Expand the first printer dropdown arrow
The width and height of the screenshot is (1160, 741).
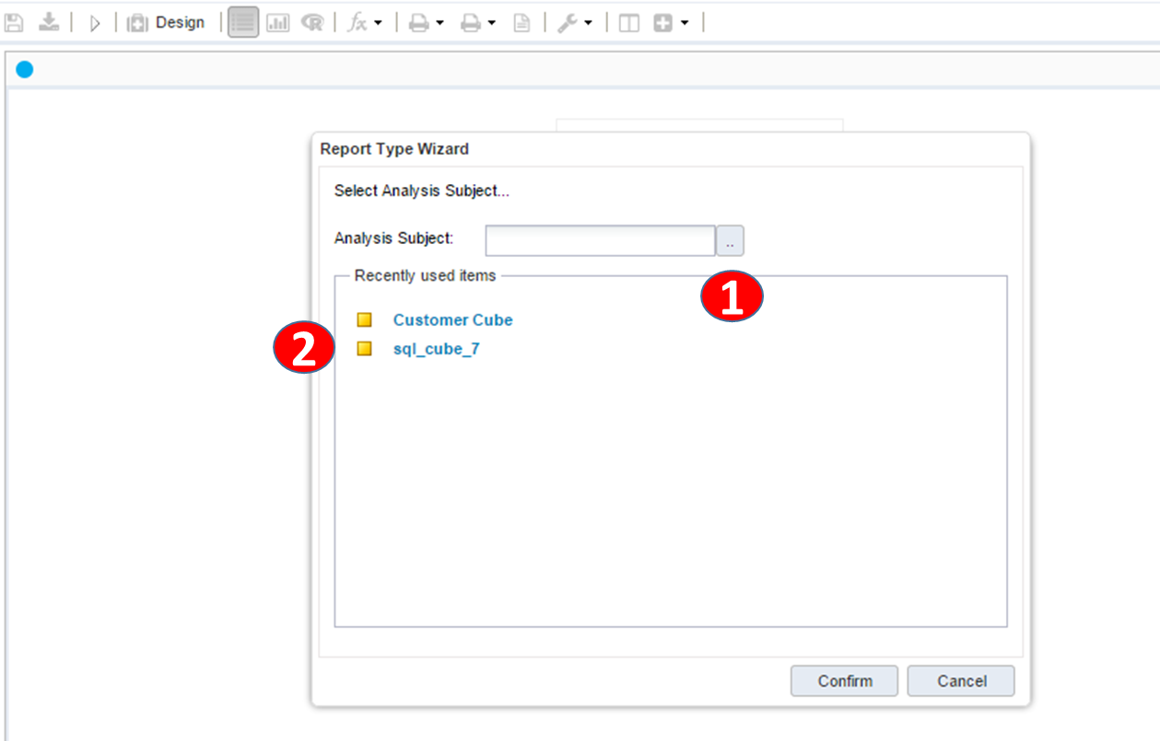click(439, 23)
